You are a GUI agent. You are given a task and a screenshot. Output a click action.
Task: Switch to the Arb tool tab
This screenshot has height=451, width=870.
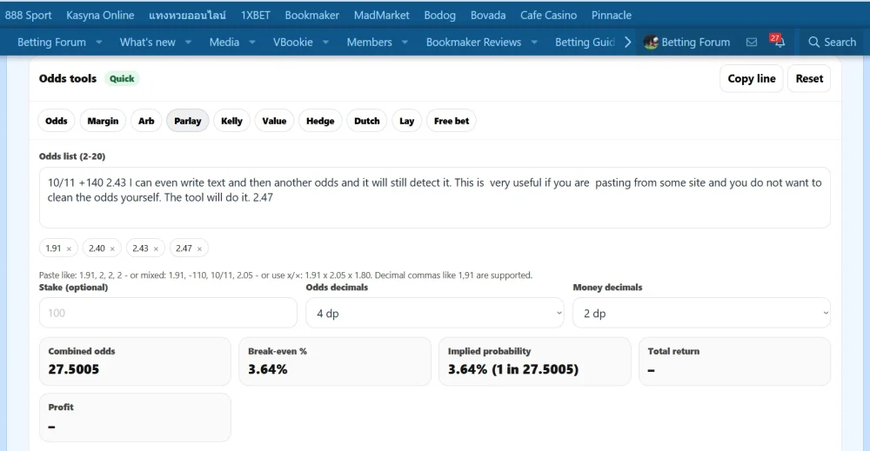[x=146, y=121]
